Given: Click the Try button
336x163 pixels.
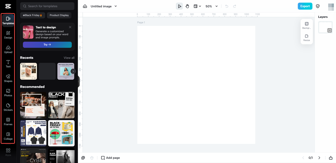Looking at the screenshot, I should (47, 45).
